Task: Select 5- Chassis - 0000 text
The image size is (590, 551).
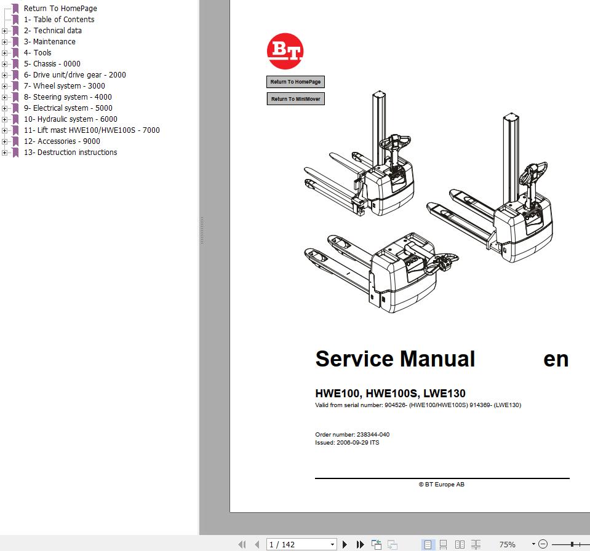Action: pos(52,64)
